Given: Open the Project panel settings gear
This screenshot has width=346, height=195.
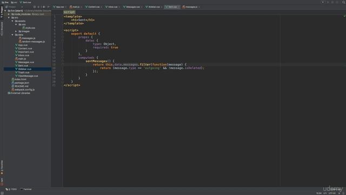Looking at the screenshot, I should coord(44,7).
